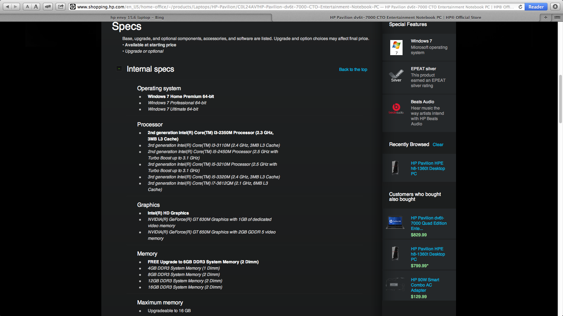Click the 'Internal specs' heading text

pos(150,69)
